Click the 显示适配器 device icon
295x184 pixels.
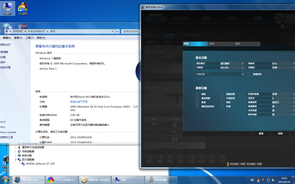tap(19, 160)
